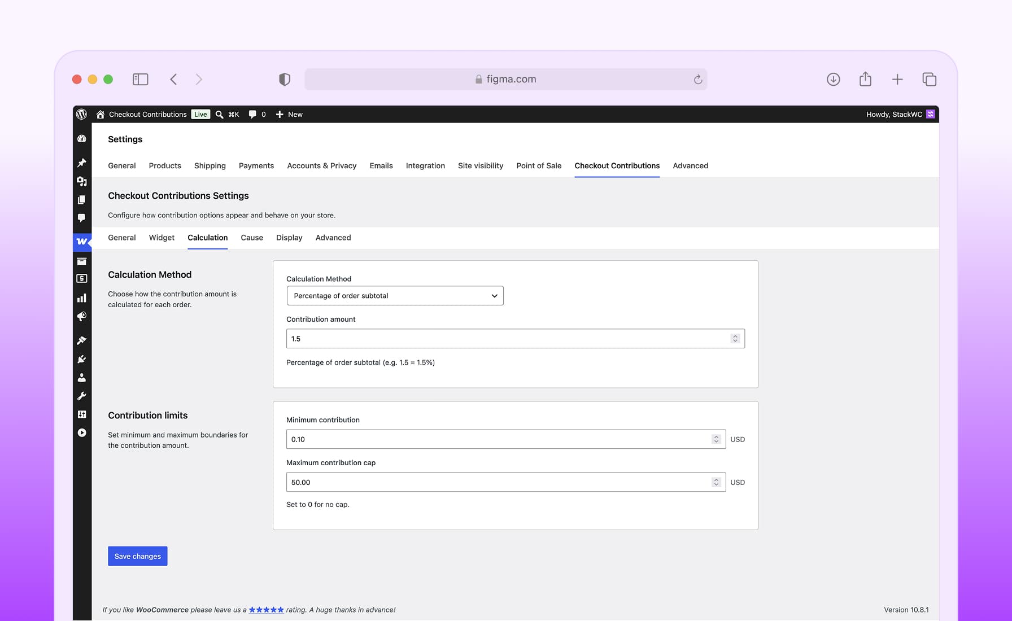This screenshot has width=1012, height=621.
Task: Click the Save changes button
Action: click(138, 556)
